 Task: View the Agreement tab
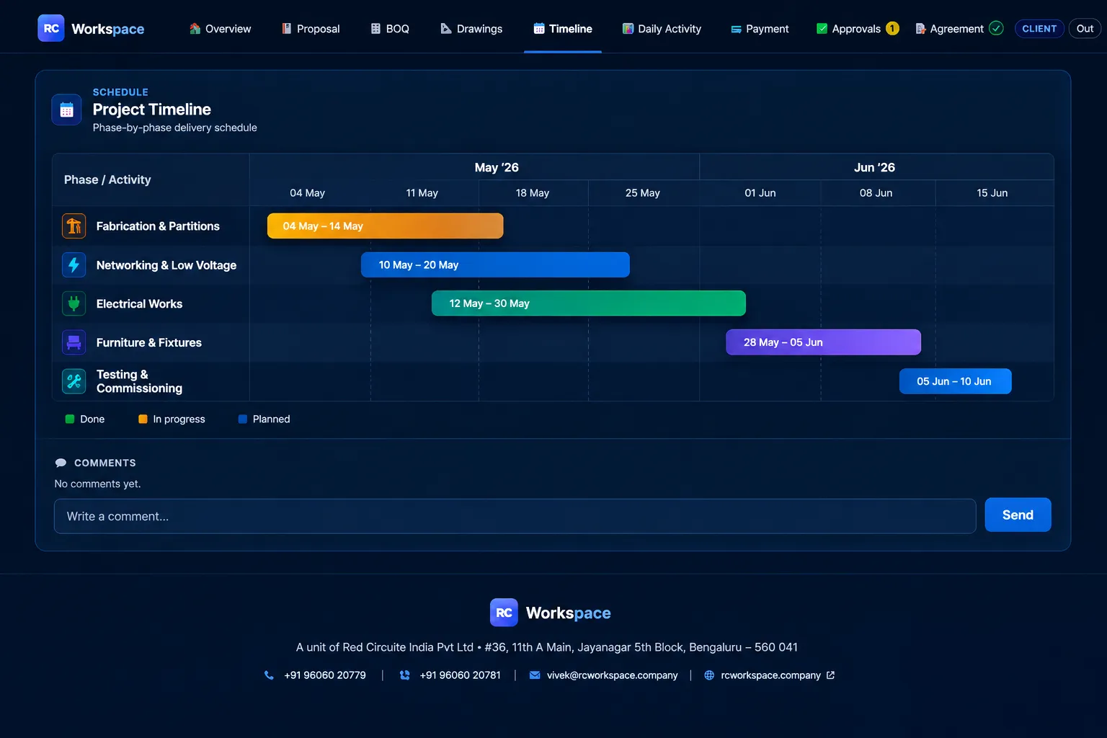(x=959, y=29)
